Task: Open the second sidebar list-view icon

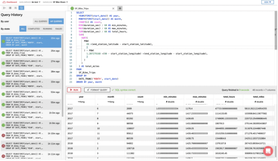Action: 10,8
